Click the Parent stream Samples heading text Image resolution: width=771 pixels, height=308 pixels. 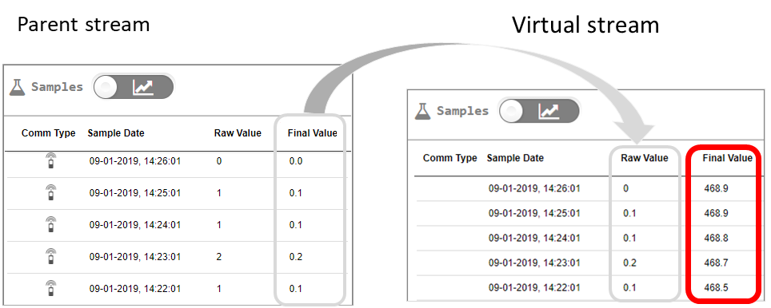(57, 87)
